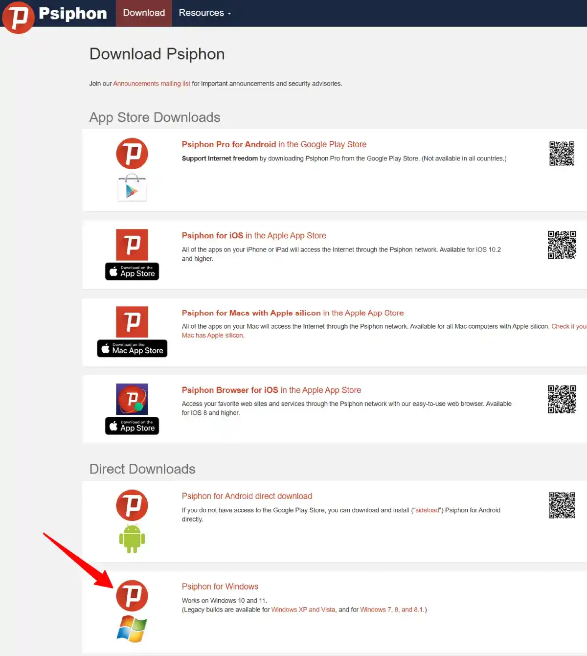Viewport: 587px width, 656px height.
Task: Click 'Support Internet freedom' bold text
Action: click(220, 158)
